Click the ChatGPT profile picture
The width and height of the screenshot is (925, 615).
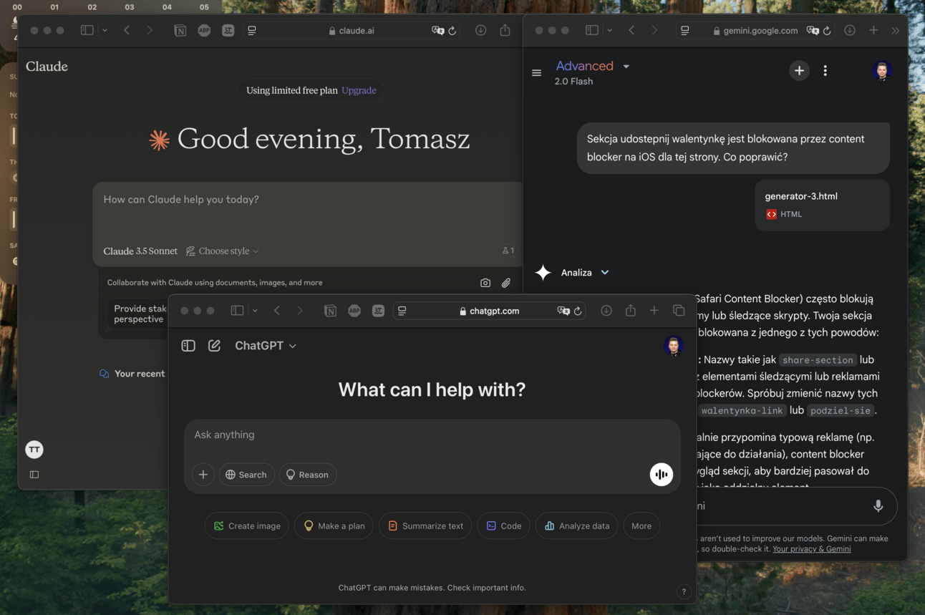[673, 346]
